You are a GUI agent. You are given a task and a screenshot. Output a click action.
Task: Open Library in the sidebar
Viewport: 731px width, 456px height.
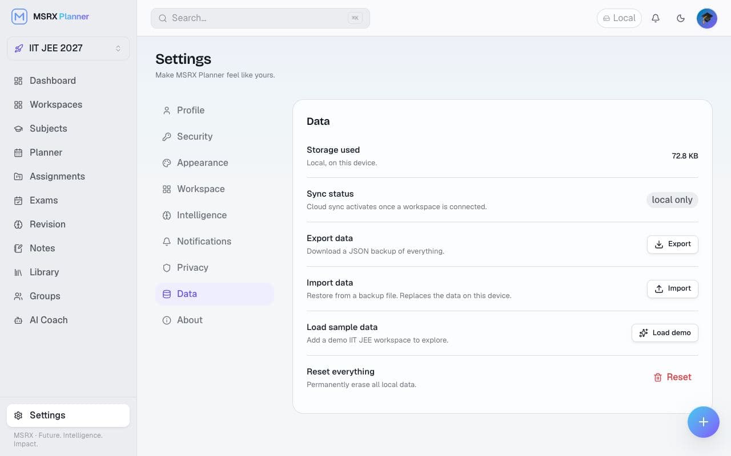point(68,272)
